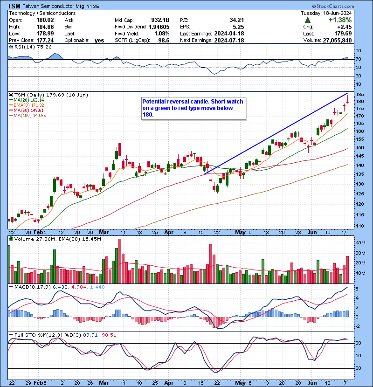Click the NYSE exchange label
Image resolution: width=373 pixels, height=387 pixels.
[93, 6]
